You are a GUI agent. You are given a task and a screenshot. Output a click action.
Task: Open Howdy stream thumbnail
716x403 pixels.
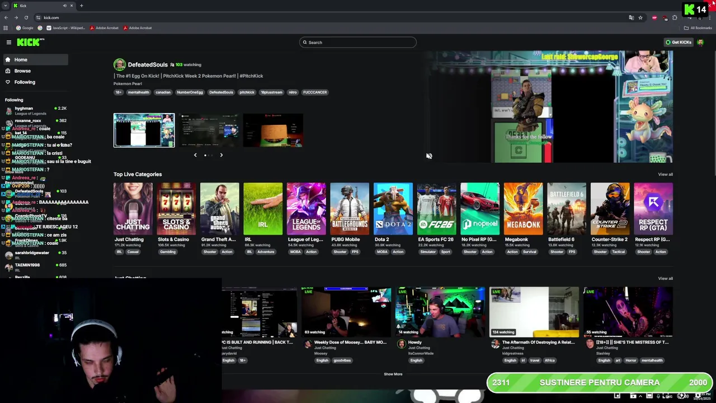440,312
